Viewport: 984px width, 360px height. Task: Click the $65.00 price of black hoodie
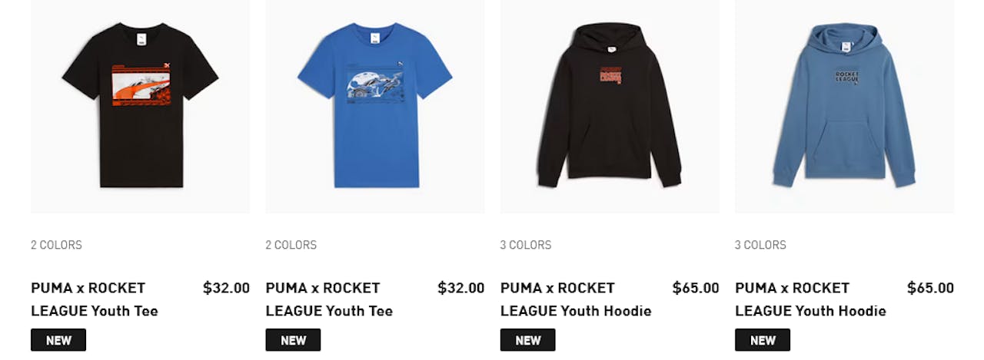pyautogui.click(x=696, y=288)
